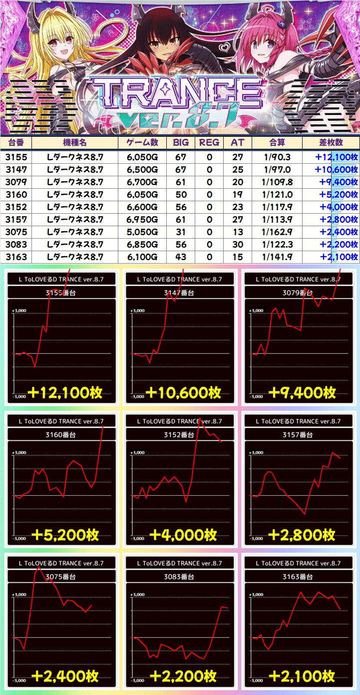The image size is (360, 695).
Task: Click the BIG column header
Action: click(x=181, y=142)
